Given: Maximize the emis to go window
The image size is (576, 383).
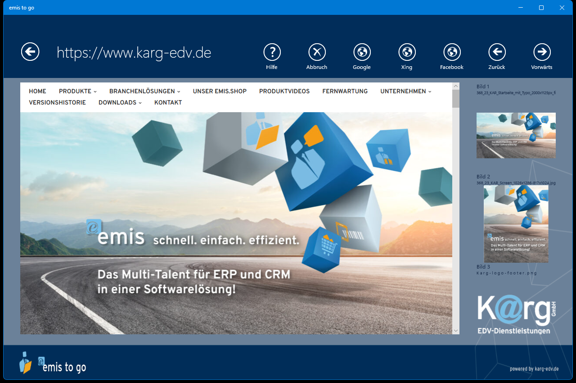Looking at the screenshot, I should (x=541, y=8).
